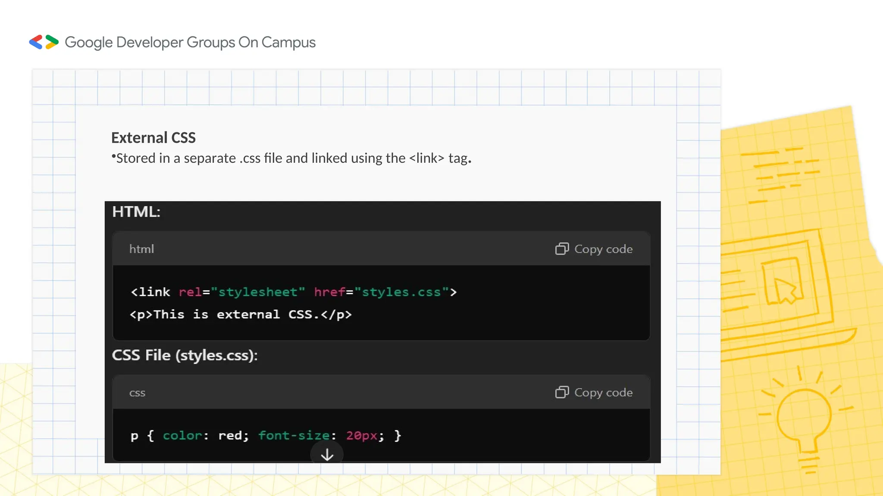Click the Google Developers bracket logo icon
Screen dimensions: 883x496
[44, 42]
